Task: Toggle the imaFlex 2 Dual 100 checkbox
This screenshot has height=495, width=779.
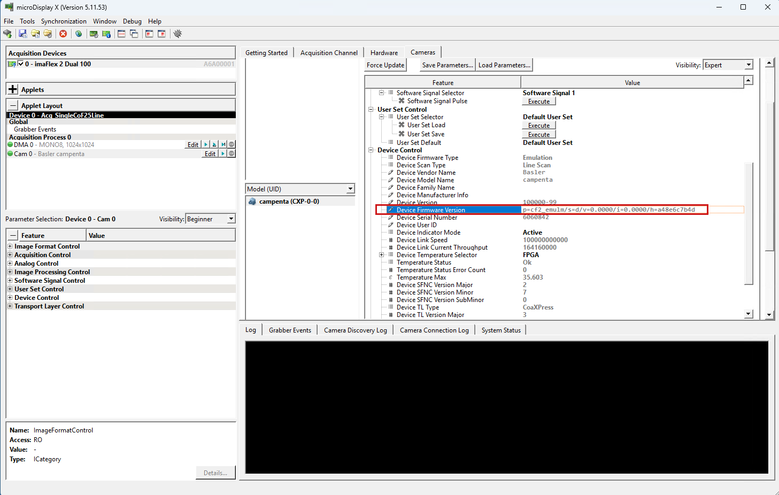Action: (21, 64)
